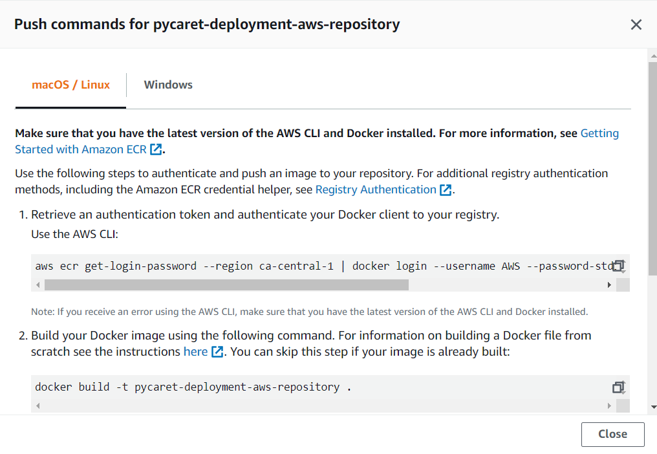Open the Registry Authentication link
The height and width of the screenshot is (454, 657).
(x=375, y=189)
